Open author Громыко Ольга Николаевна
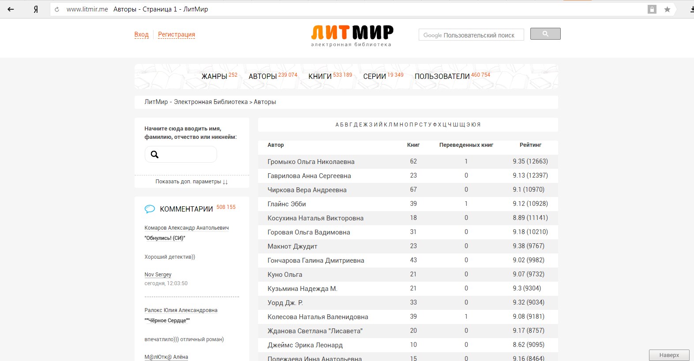This screenshot has width=694, height=361. [x=311, y=162]
